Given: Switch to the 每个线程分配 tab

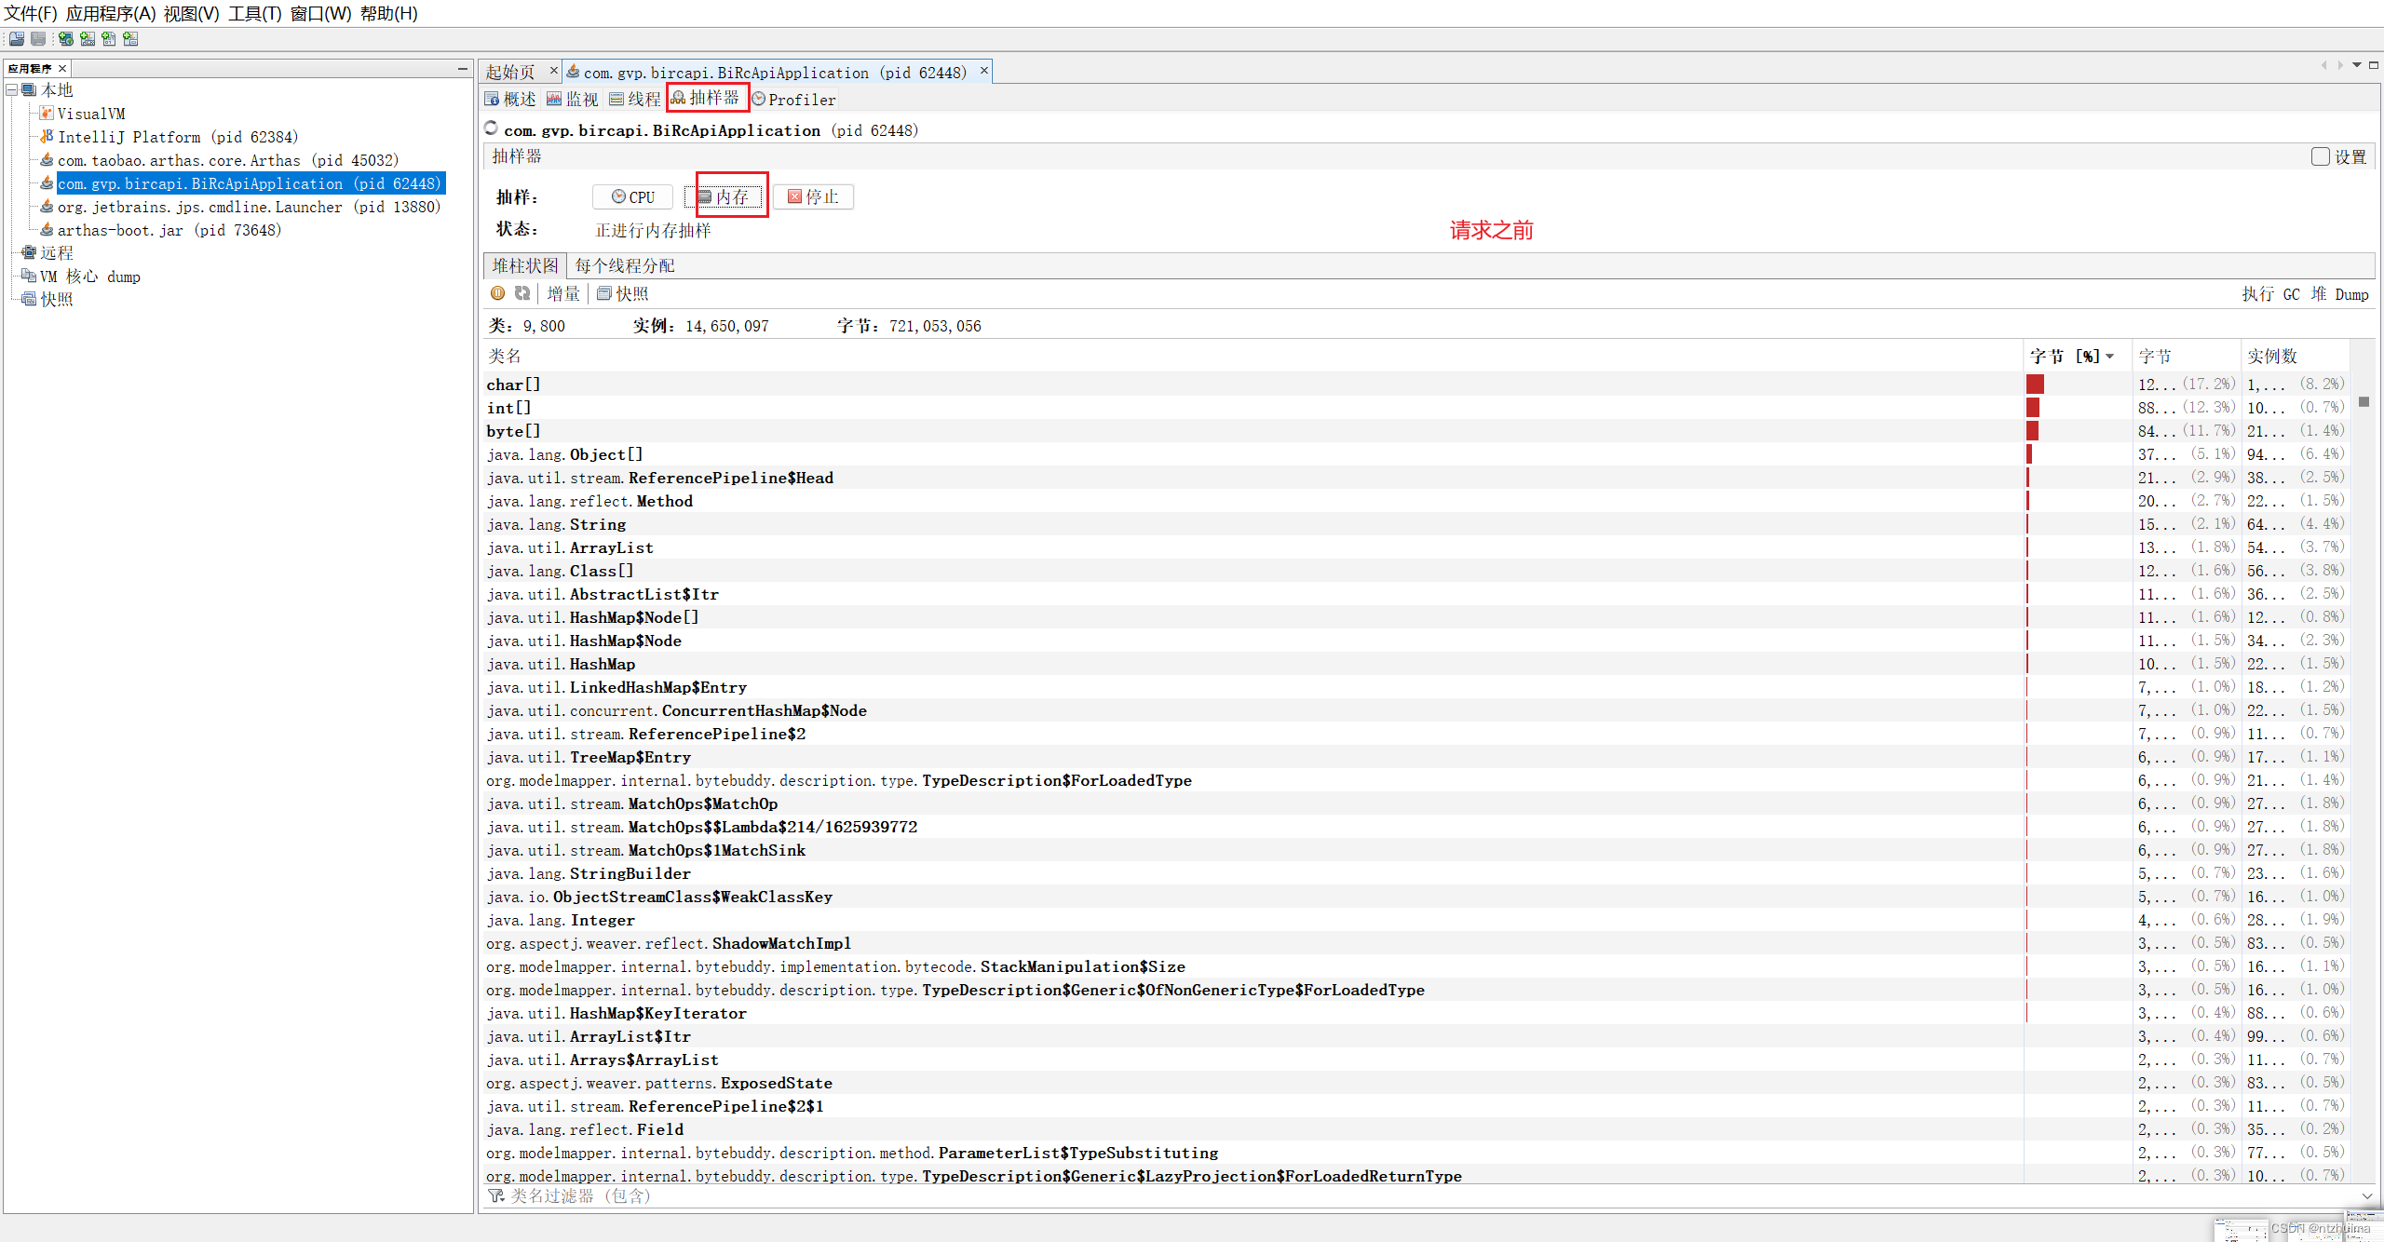Looking at the screenshot, I should 624,265.
